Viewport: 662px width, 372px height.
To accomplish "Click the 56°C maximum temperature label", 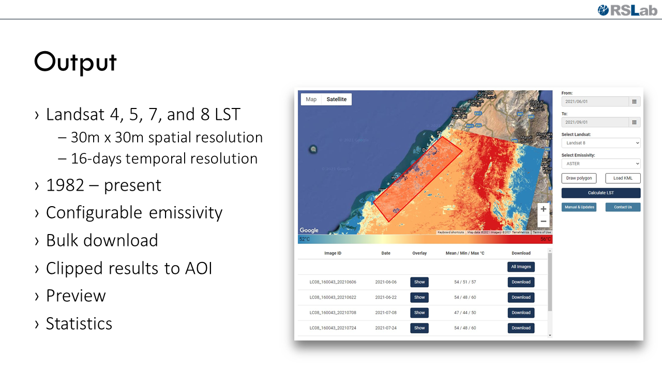I will tap(546, 239).
